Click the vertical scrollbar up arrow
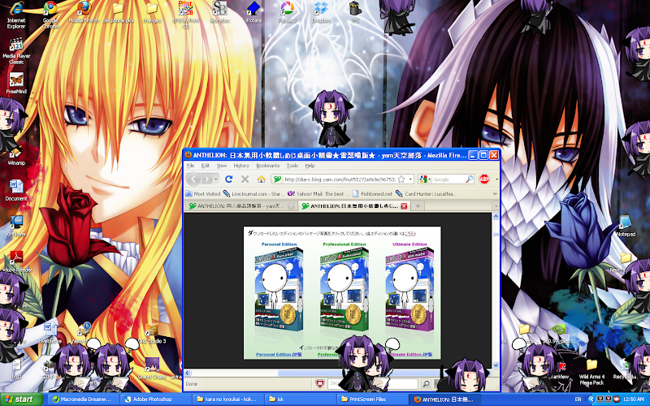The height and width of the screenshot is (406, 650). 496,216
